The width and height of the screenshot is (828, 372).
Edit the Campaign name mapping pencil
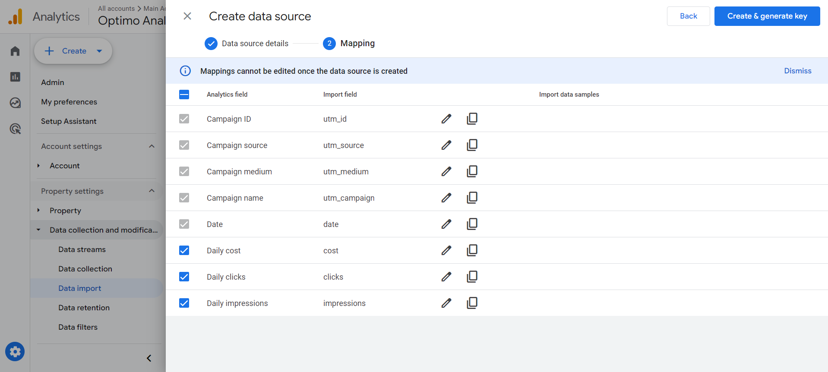(446, 198)
